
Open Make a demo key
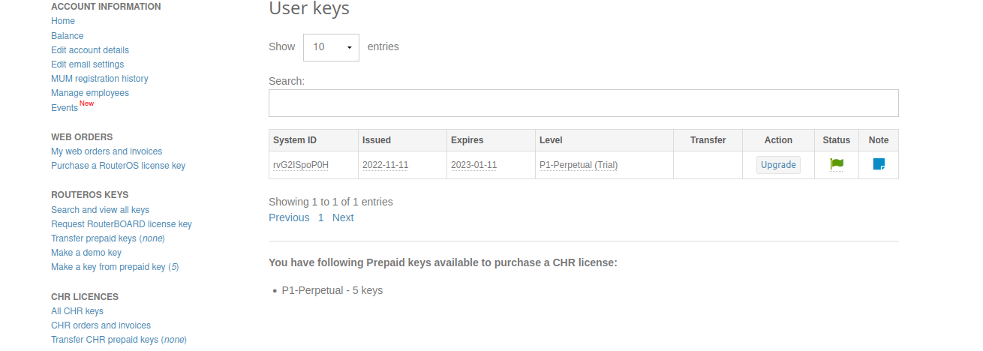tap(86, 253)
